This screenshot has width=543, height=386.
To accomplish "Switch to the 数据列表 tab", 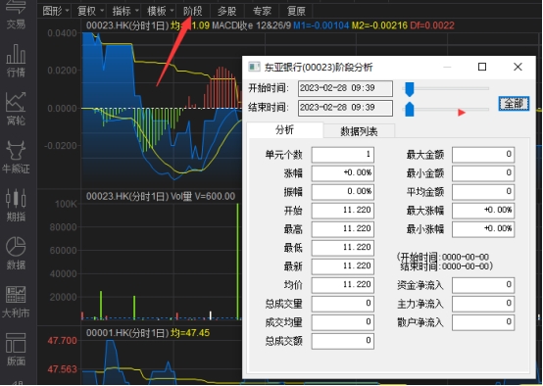I will (359, 131).
